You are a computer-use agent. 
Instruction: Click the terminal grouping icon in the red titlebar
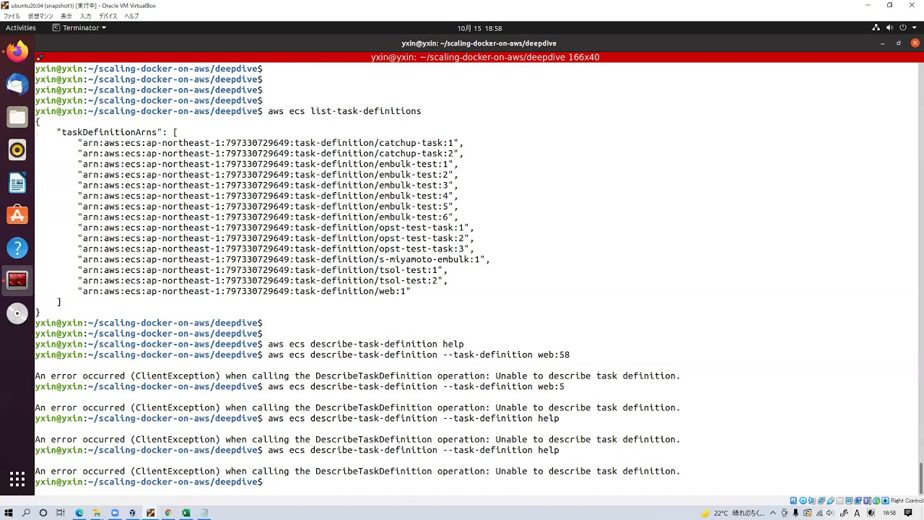(39, 57)
